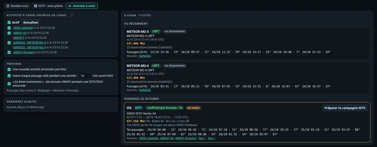Click the LRPT badge on METEOR-M2-3
Image resolution: width=377 pixels, height=147 pixels.
tap(156, 31)
